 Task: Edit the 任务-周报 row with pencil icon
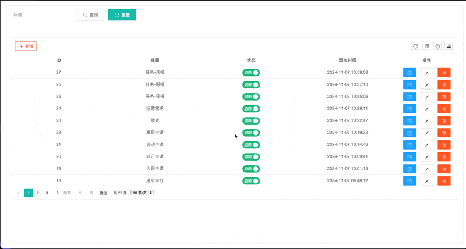(427, 84)
